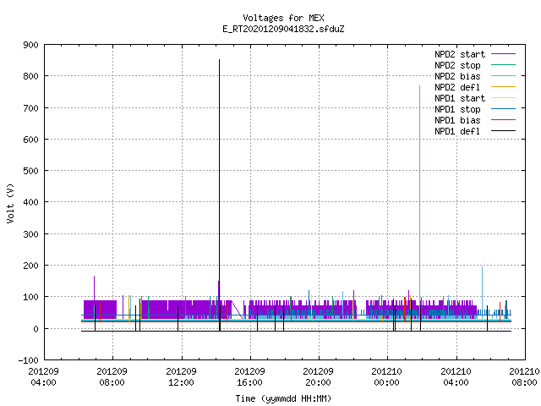This screenshot has width=541, height=406.
Task: Click the 'NPD2 bias' legend label
Action: tap(457, 76)
